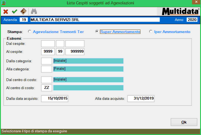This screenshot has width=201, height=135.
Task: Click the Anno 2020 field
Action: click(x=192, y=20)
